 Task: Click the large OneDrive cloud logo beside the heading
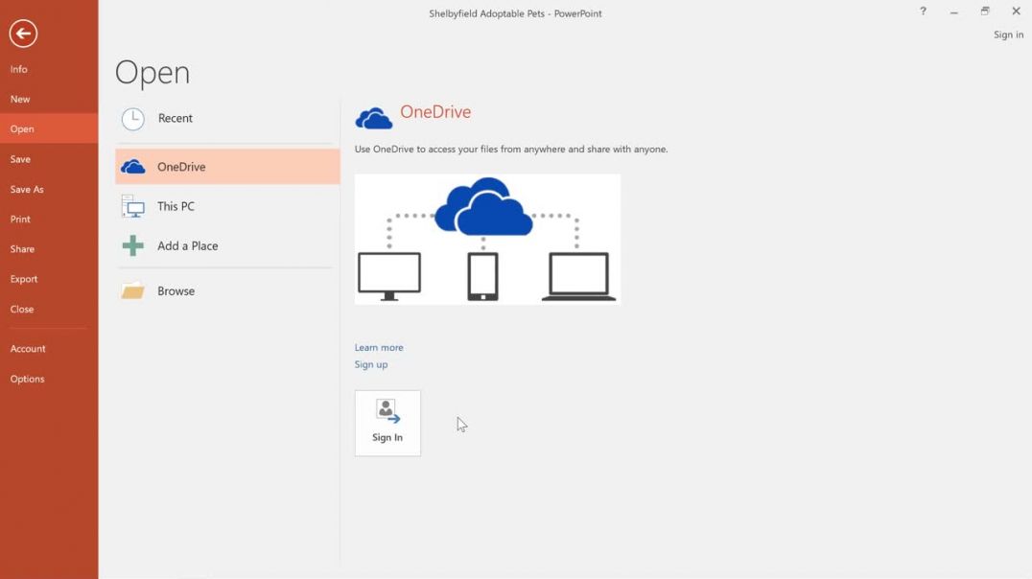(x=373, y=119)
